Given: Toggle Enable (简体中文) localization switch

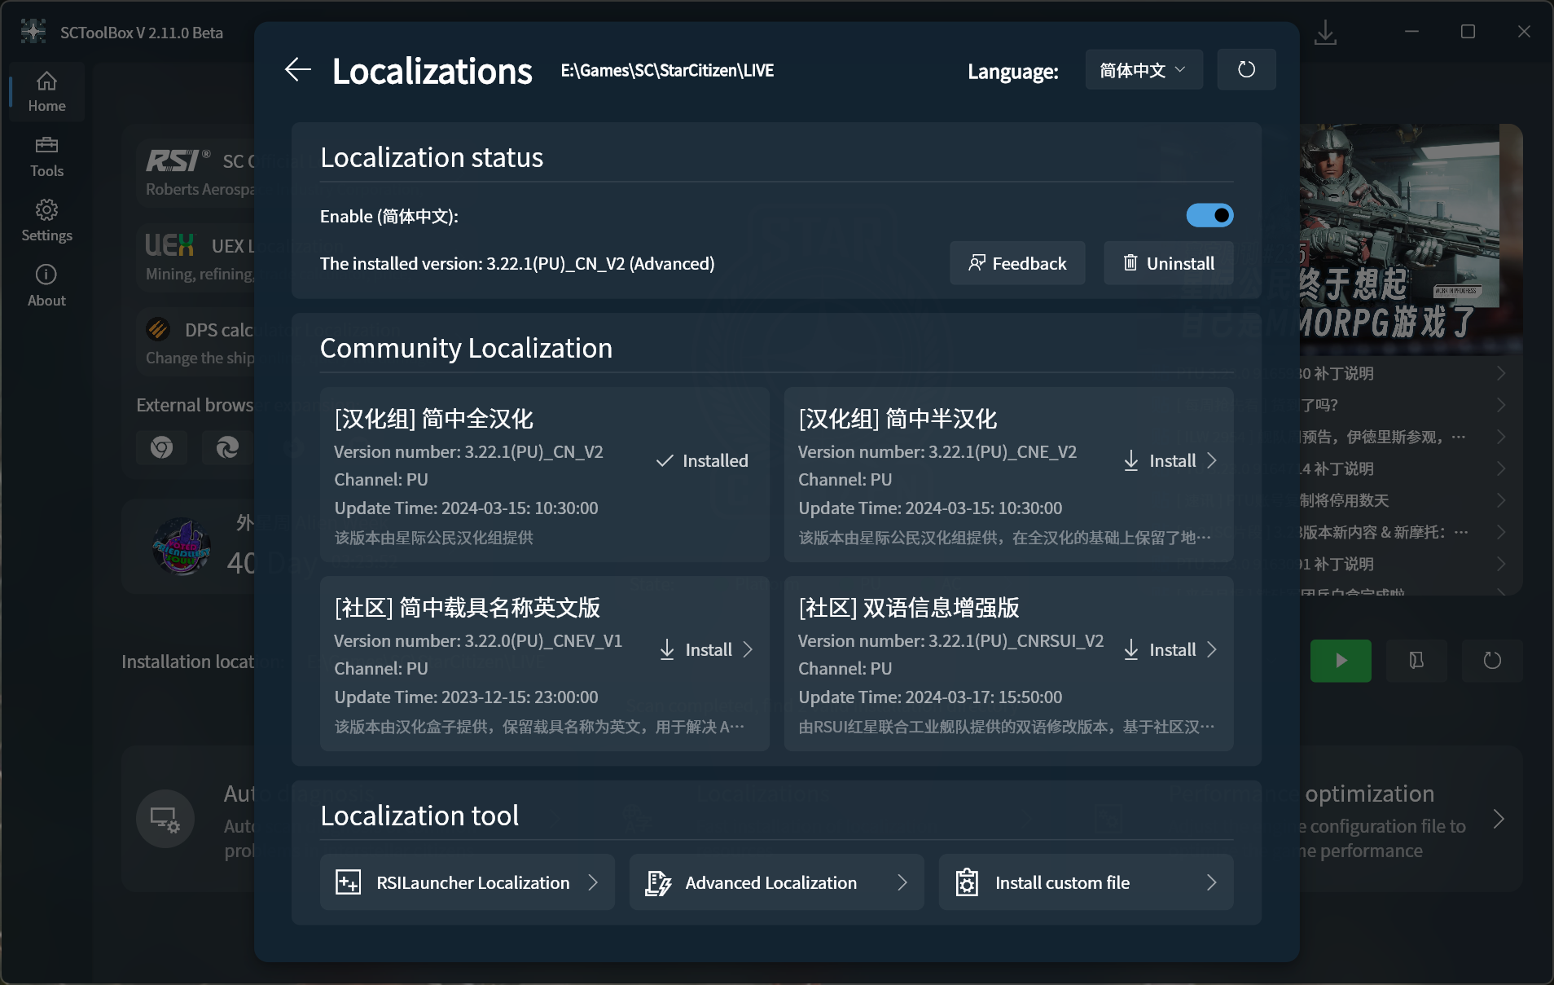Looking at the screenshot, I should point(1209,215).
